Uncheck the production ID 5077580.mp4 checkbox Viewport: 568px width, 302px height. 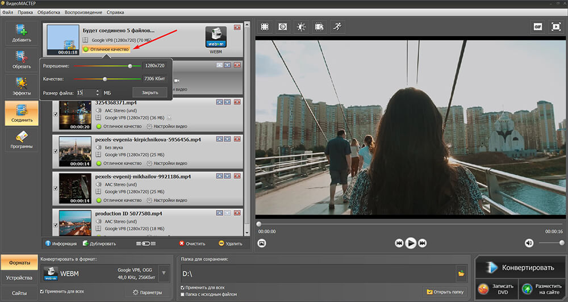(56, 225)
